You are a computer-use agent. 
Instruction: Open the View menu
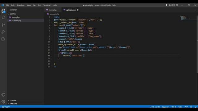click(29, 5)
